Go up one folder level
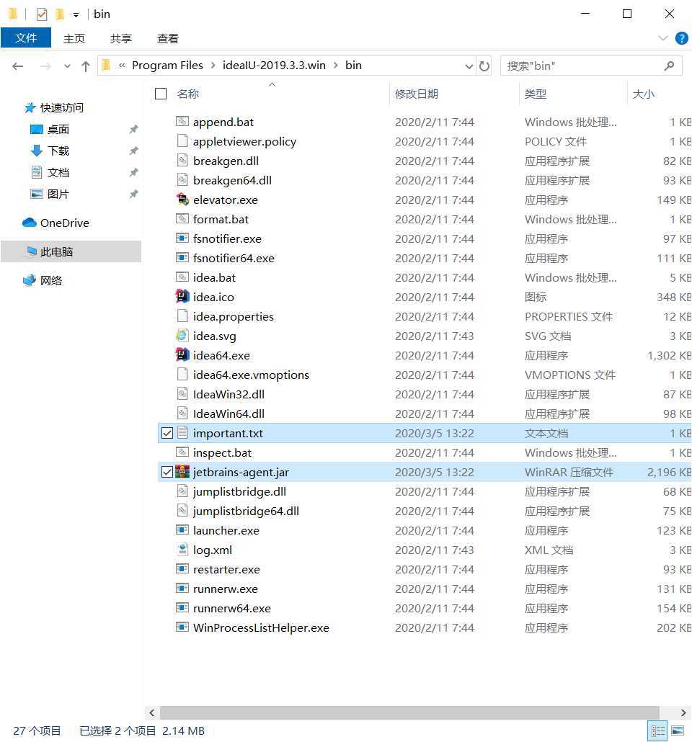The height and width of the screenshot is (742, 692). [x=86, y=66]
